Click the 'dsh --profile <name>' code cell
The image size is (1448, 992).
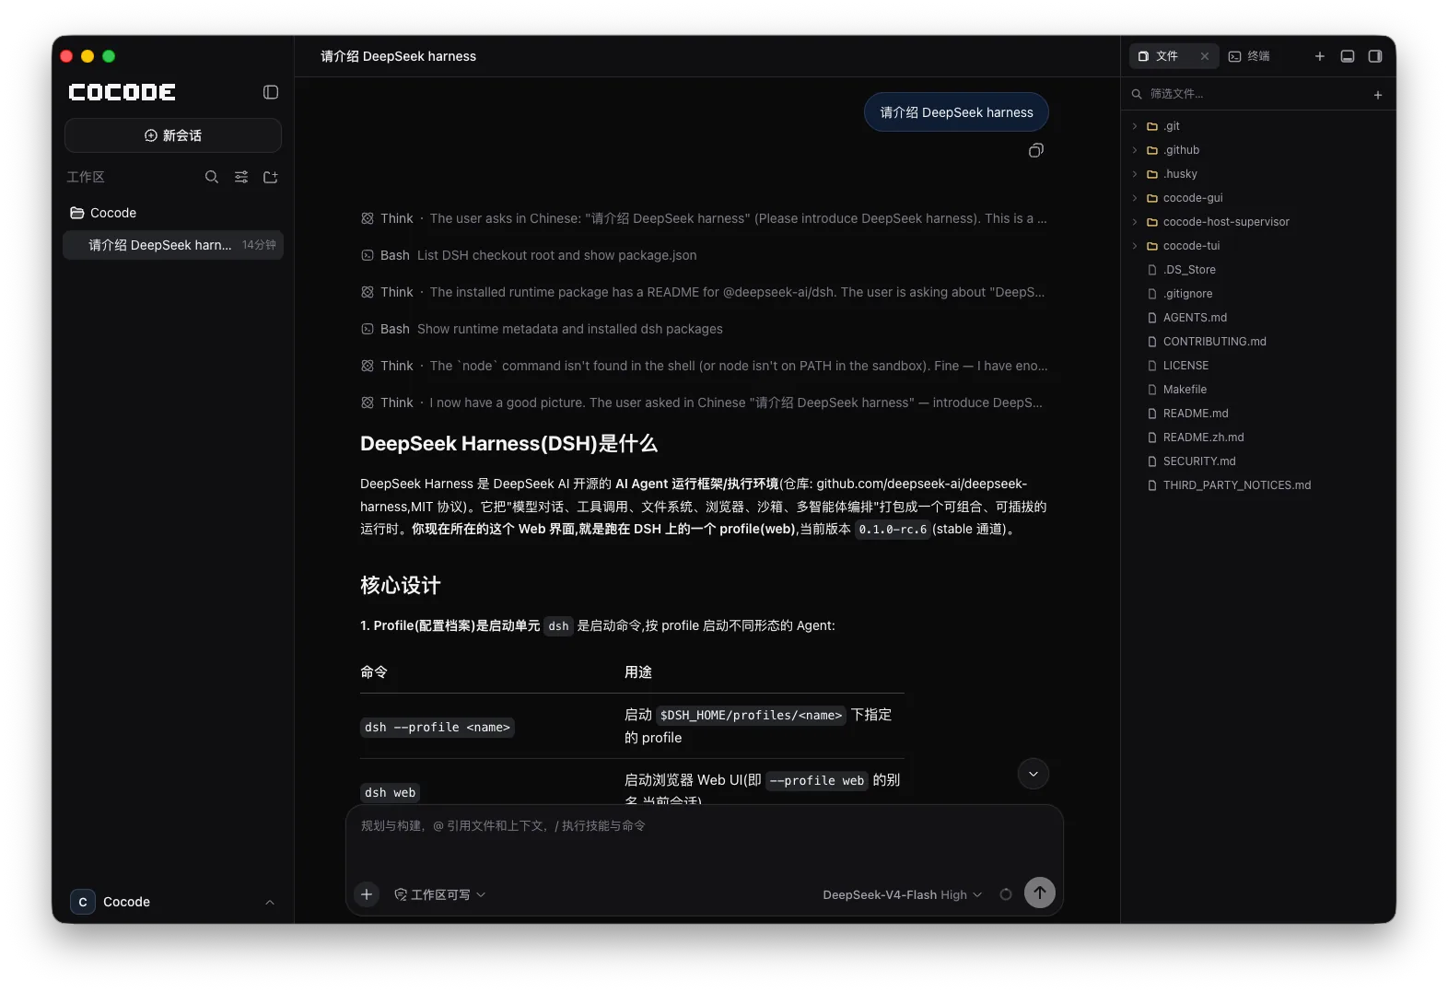[x=438, y=728]
